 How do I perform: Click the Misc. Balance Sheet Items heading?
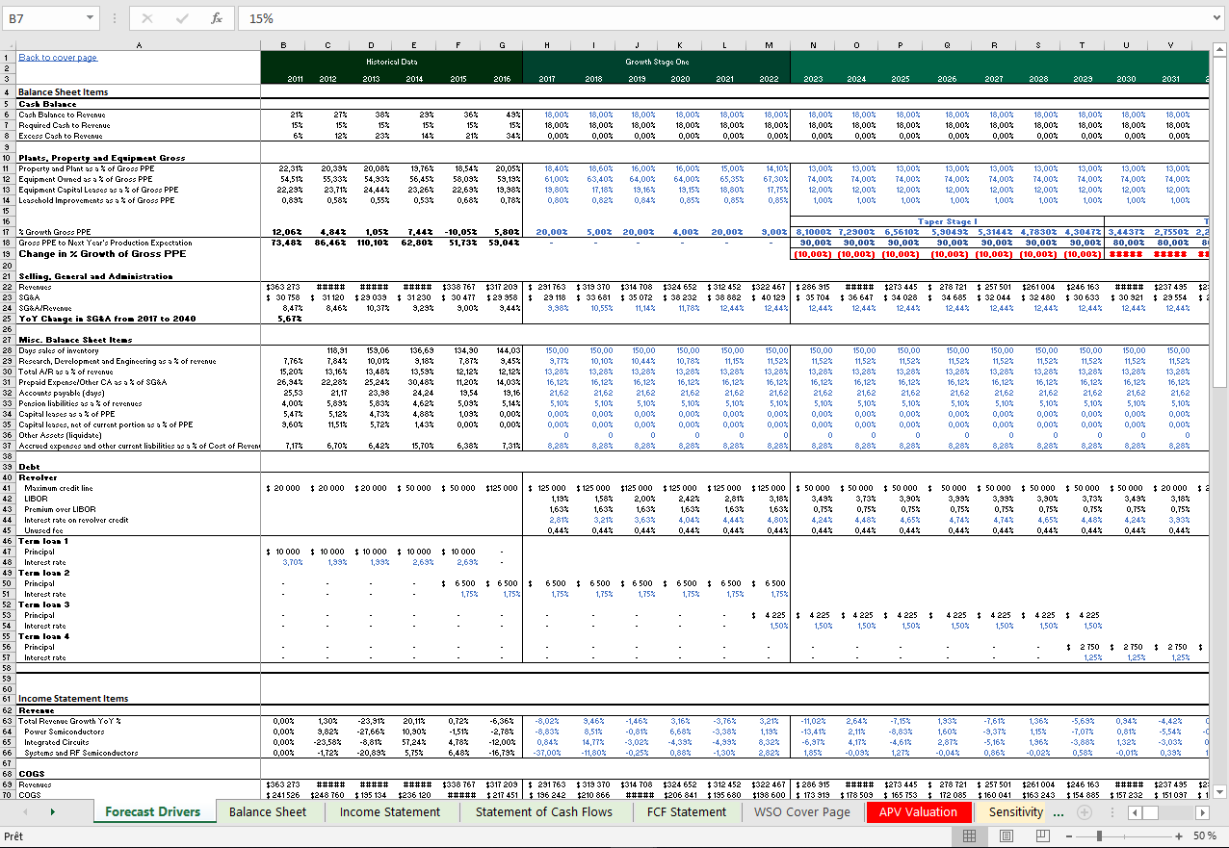click(75, 339)
